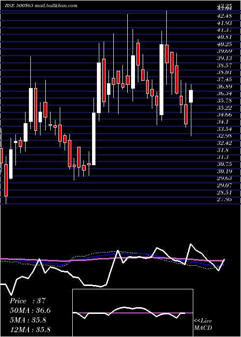Click the '5MA : 35.8' readout
The width and height of the screenshot is (241, 337).
pyautogui.click(x=28, y=320)
